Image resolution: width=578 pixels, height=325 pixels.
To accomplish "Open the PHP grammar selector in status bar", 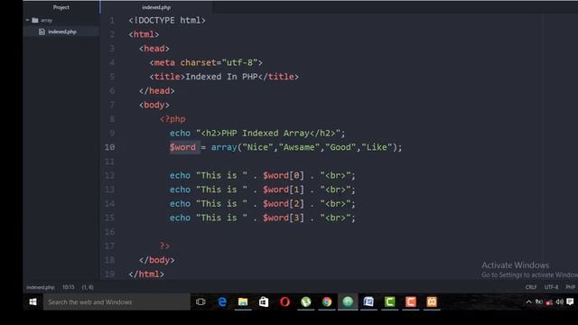I will pyautogui.click(x=570, y=287).
